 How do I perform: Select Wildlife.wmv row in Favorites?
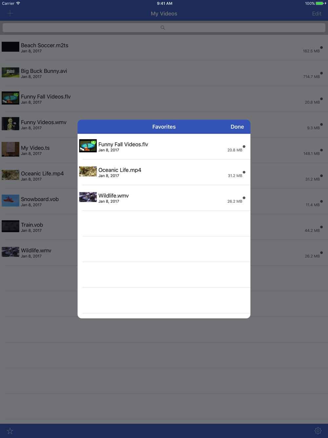click(x=164, y=198)
